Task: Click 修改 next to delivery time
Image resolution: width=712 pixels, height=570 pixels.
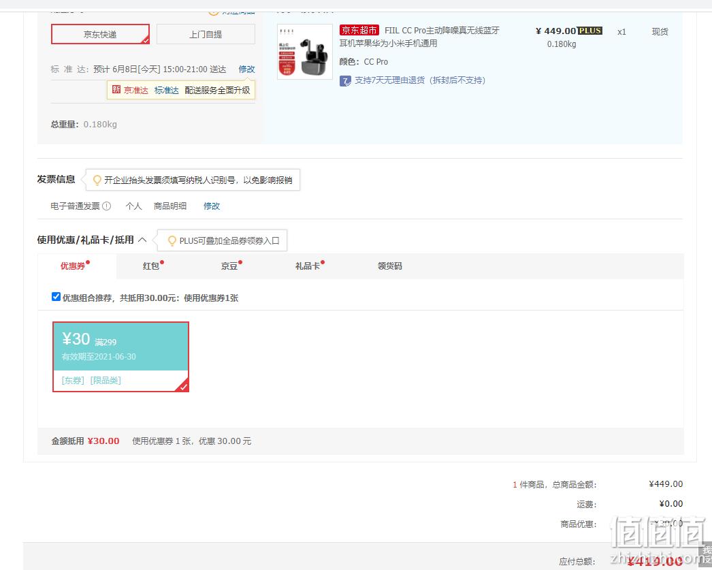Action: (x=246, y=69)
